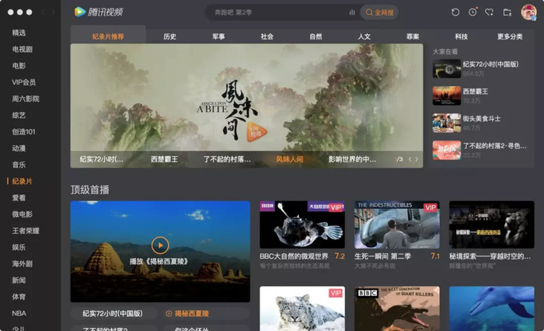Open 精选 in the sidebar
Viewport: 544px width, 331px height.
[19, 33]
